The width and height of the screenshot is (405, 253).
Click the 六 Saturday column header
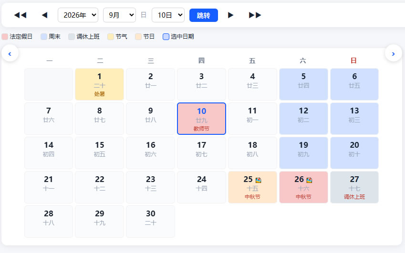click(303, 61)
